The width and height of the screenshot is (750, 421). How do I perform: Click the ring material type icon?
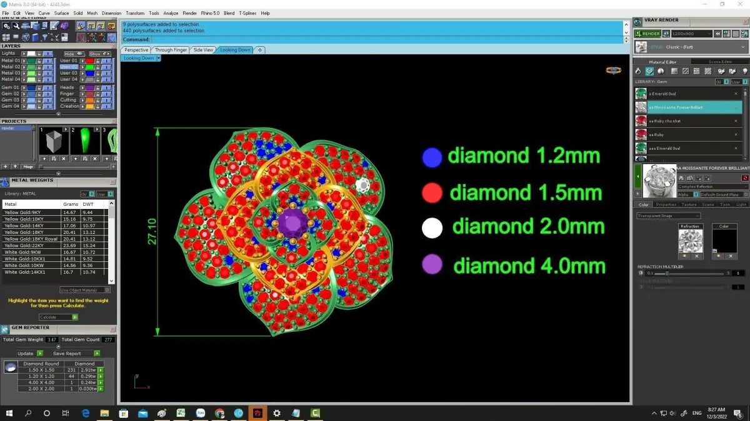coord(638,71)
